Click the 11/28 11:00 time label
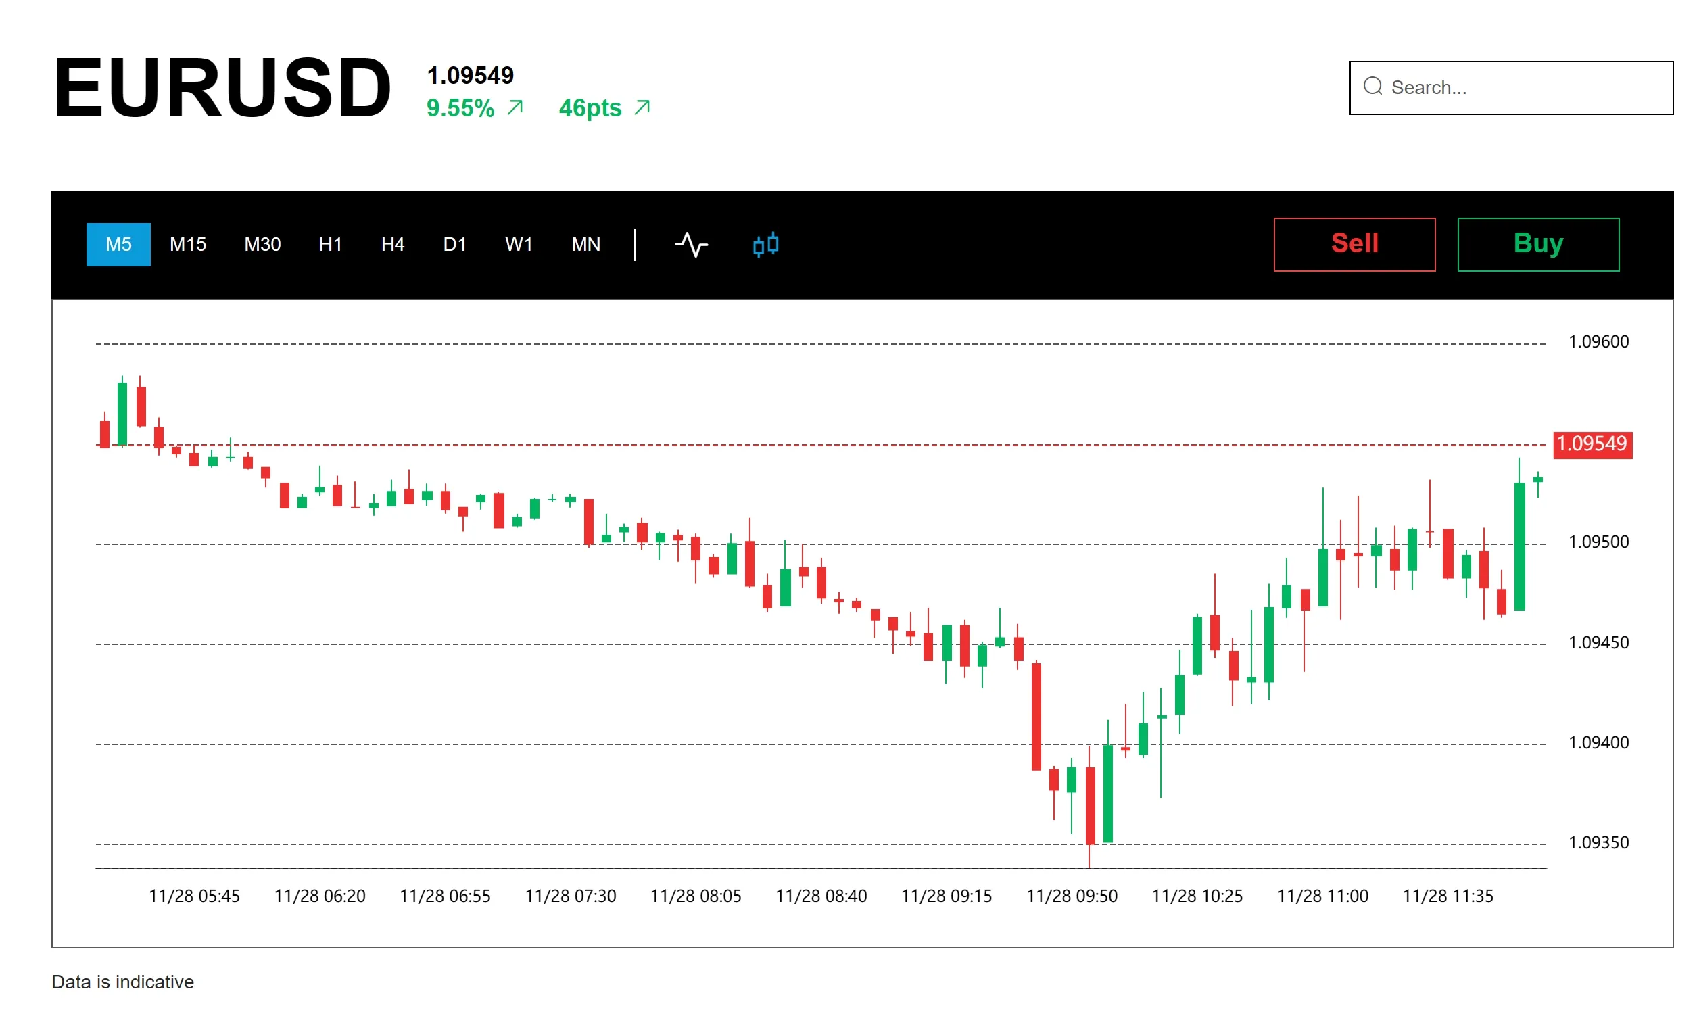The width and height of the screenshot is (1697, 1029). pyautogui.click(x=1322, y=896)
